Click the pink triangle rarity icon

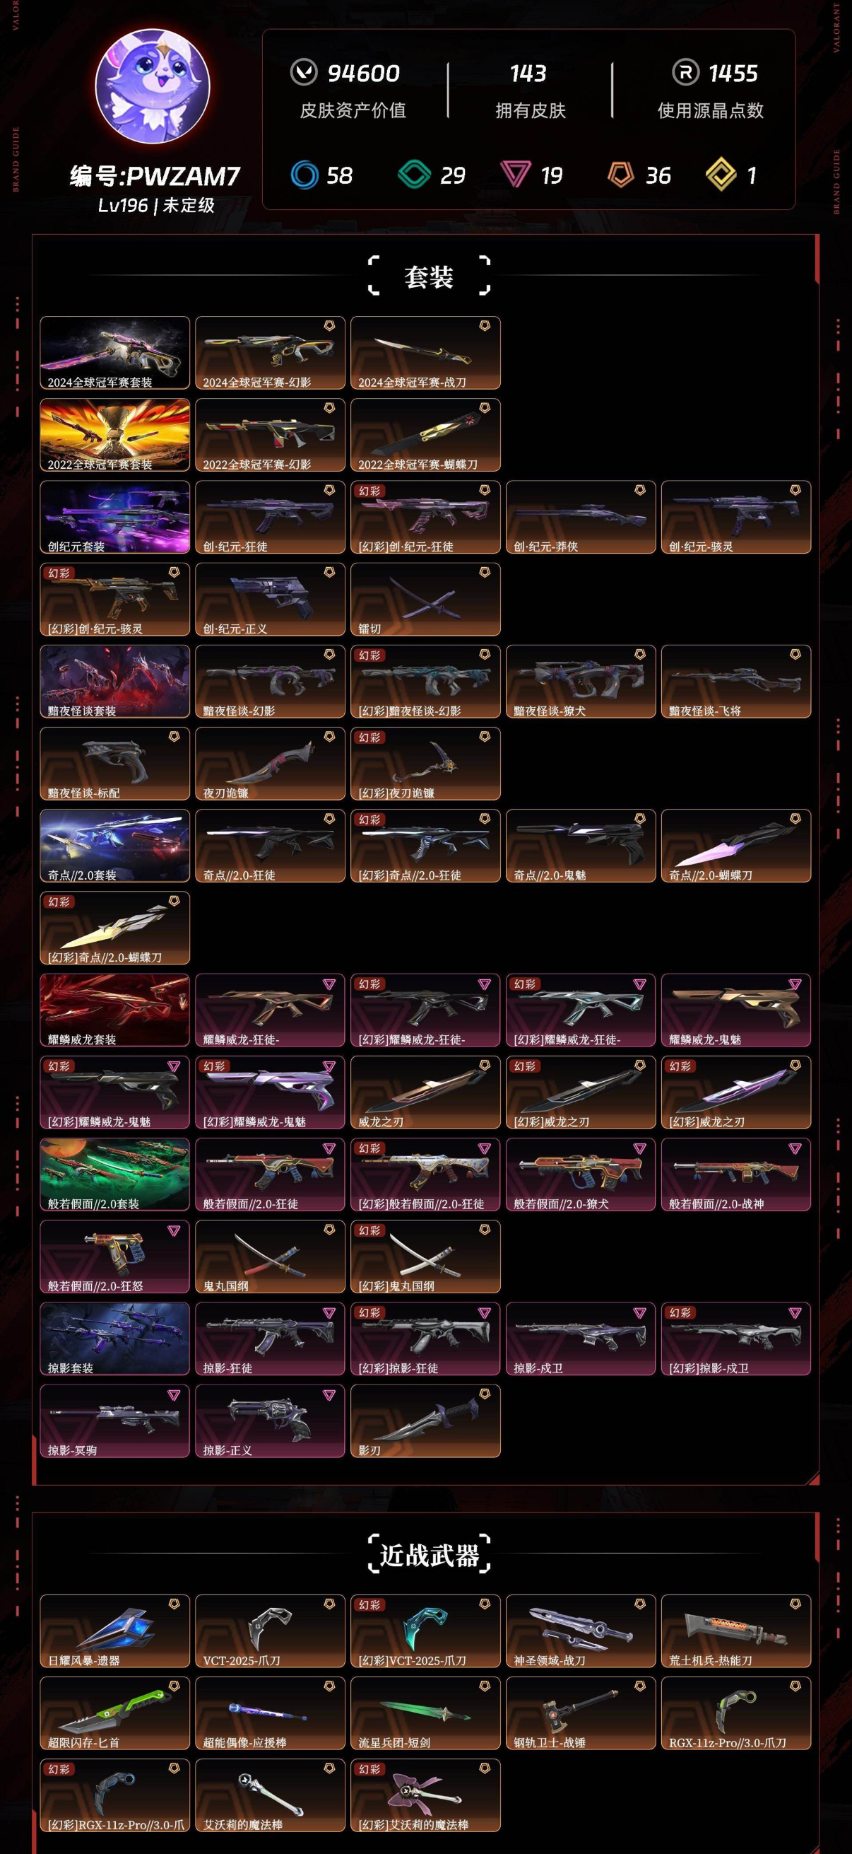pyautogui.click(x=516, y=175)
